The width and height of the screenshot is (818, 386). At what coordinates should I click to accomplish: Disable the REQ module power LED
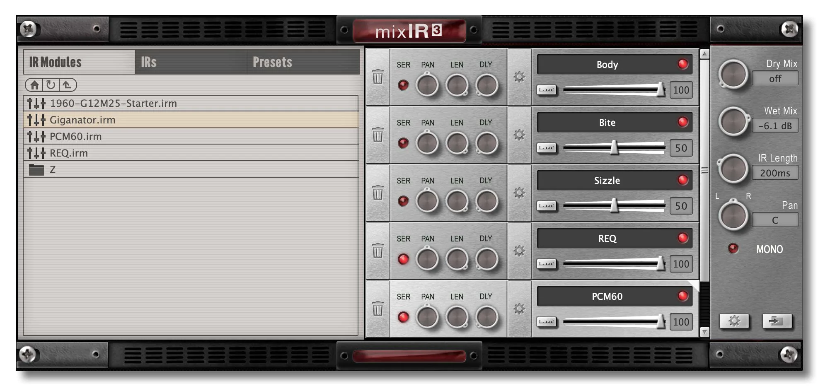point(683,238)
